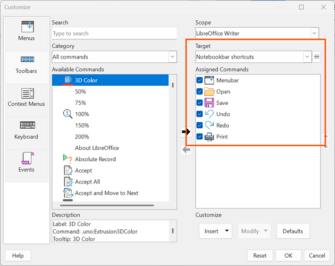Open the Category dropdown for All commands
This screenshot has width=335, height=266.
114,57
